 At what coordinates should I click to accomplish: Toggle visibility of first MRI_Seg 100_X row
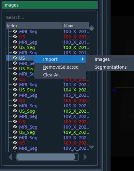(15, 32)
